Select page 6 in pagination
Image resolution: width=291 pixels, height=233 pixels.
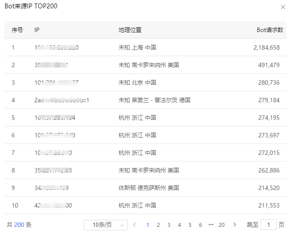point(201,225)
